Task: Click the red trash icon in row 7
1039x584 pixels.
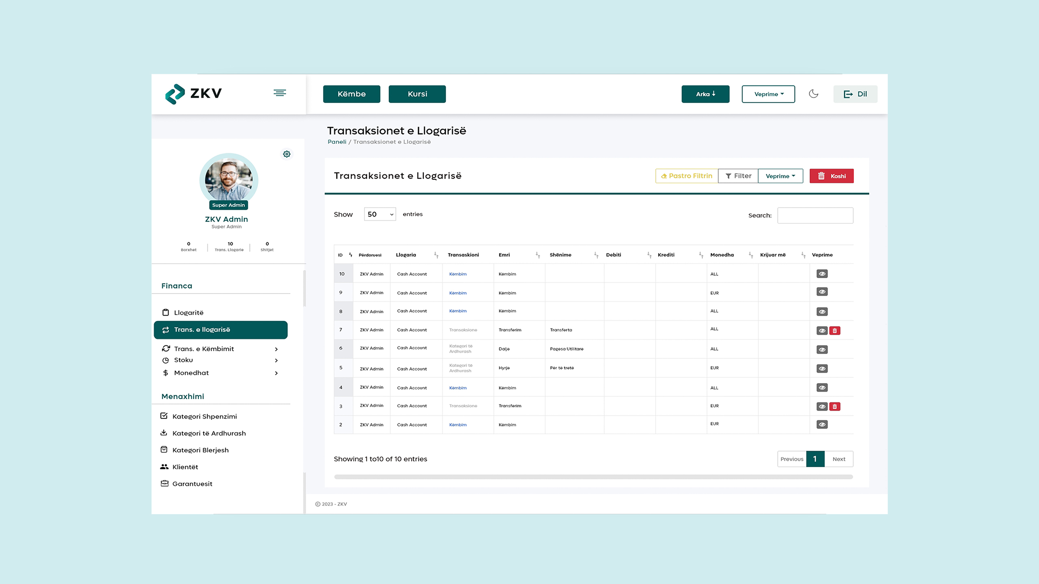Action: coord(834,331)
